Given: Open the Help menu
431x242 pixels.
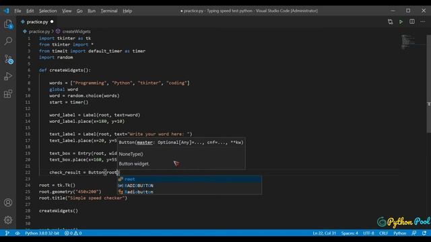Looking at the screenshot, I should pyautogui.click(x=127, y=11).
